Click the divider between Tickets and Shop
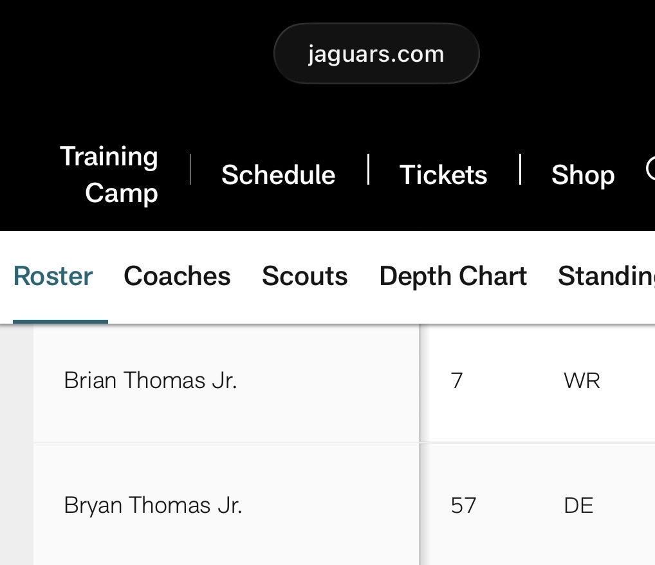 pyautogui.click(x=520, y=169)
